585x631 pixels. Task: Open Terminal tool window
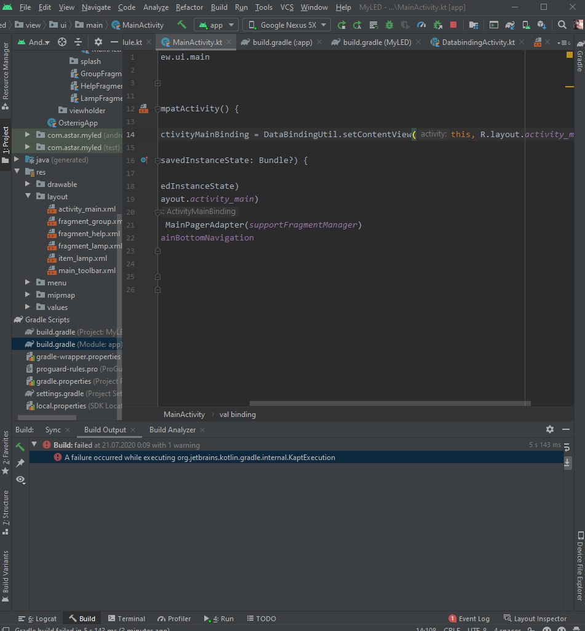pyautogui.click(x=127, y=619)
